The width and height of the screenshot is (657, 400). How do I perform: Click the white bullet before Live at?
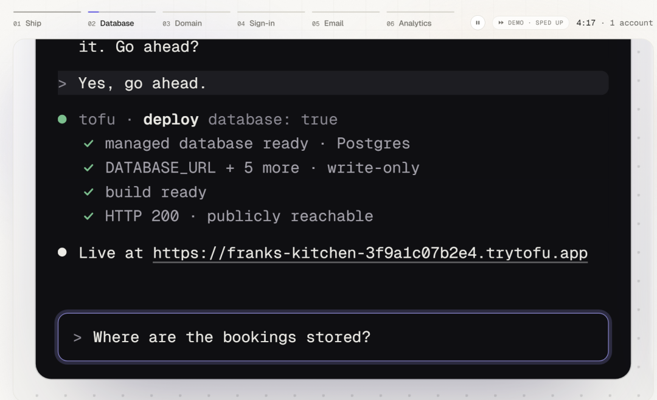tap(62, 252)
